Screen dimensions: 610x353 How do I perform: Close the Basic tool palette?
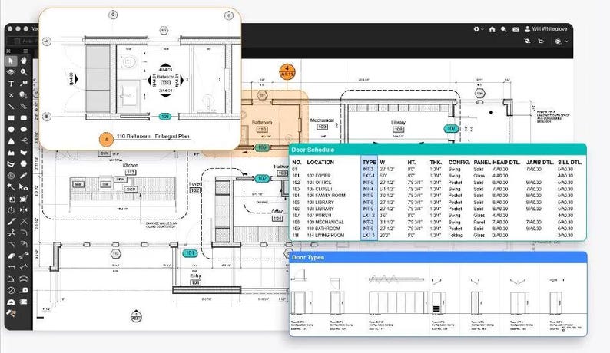tap(8, 51)
